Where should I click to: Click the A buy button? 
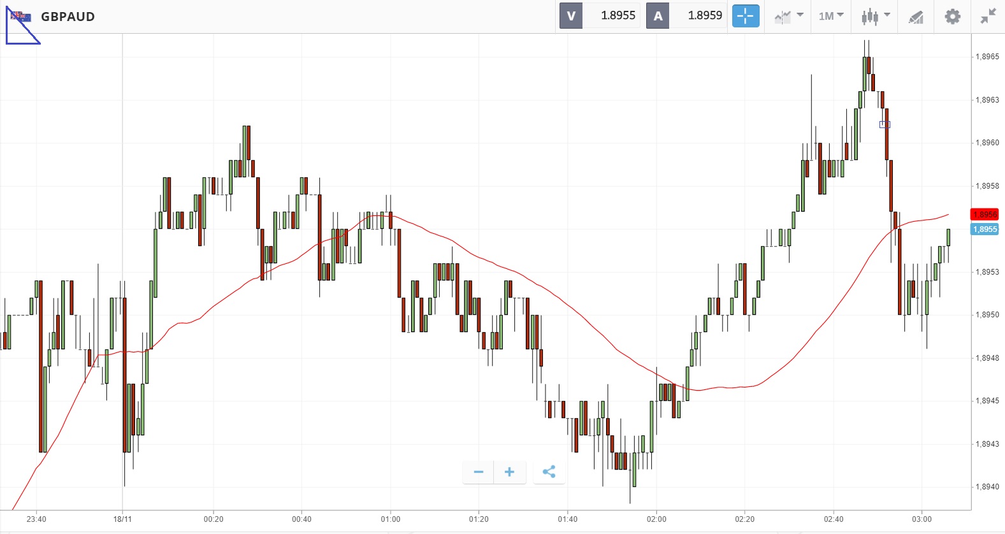click(658, 16)
